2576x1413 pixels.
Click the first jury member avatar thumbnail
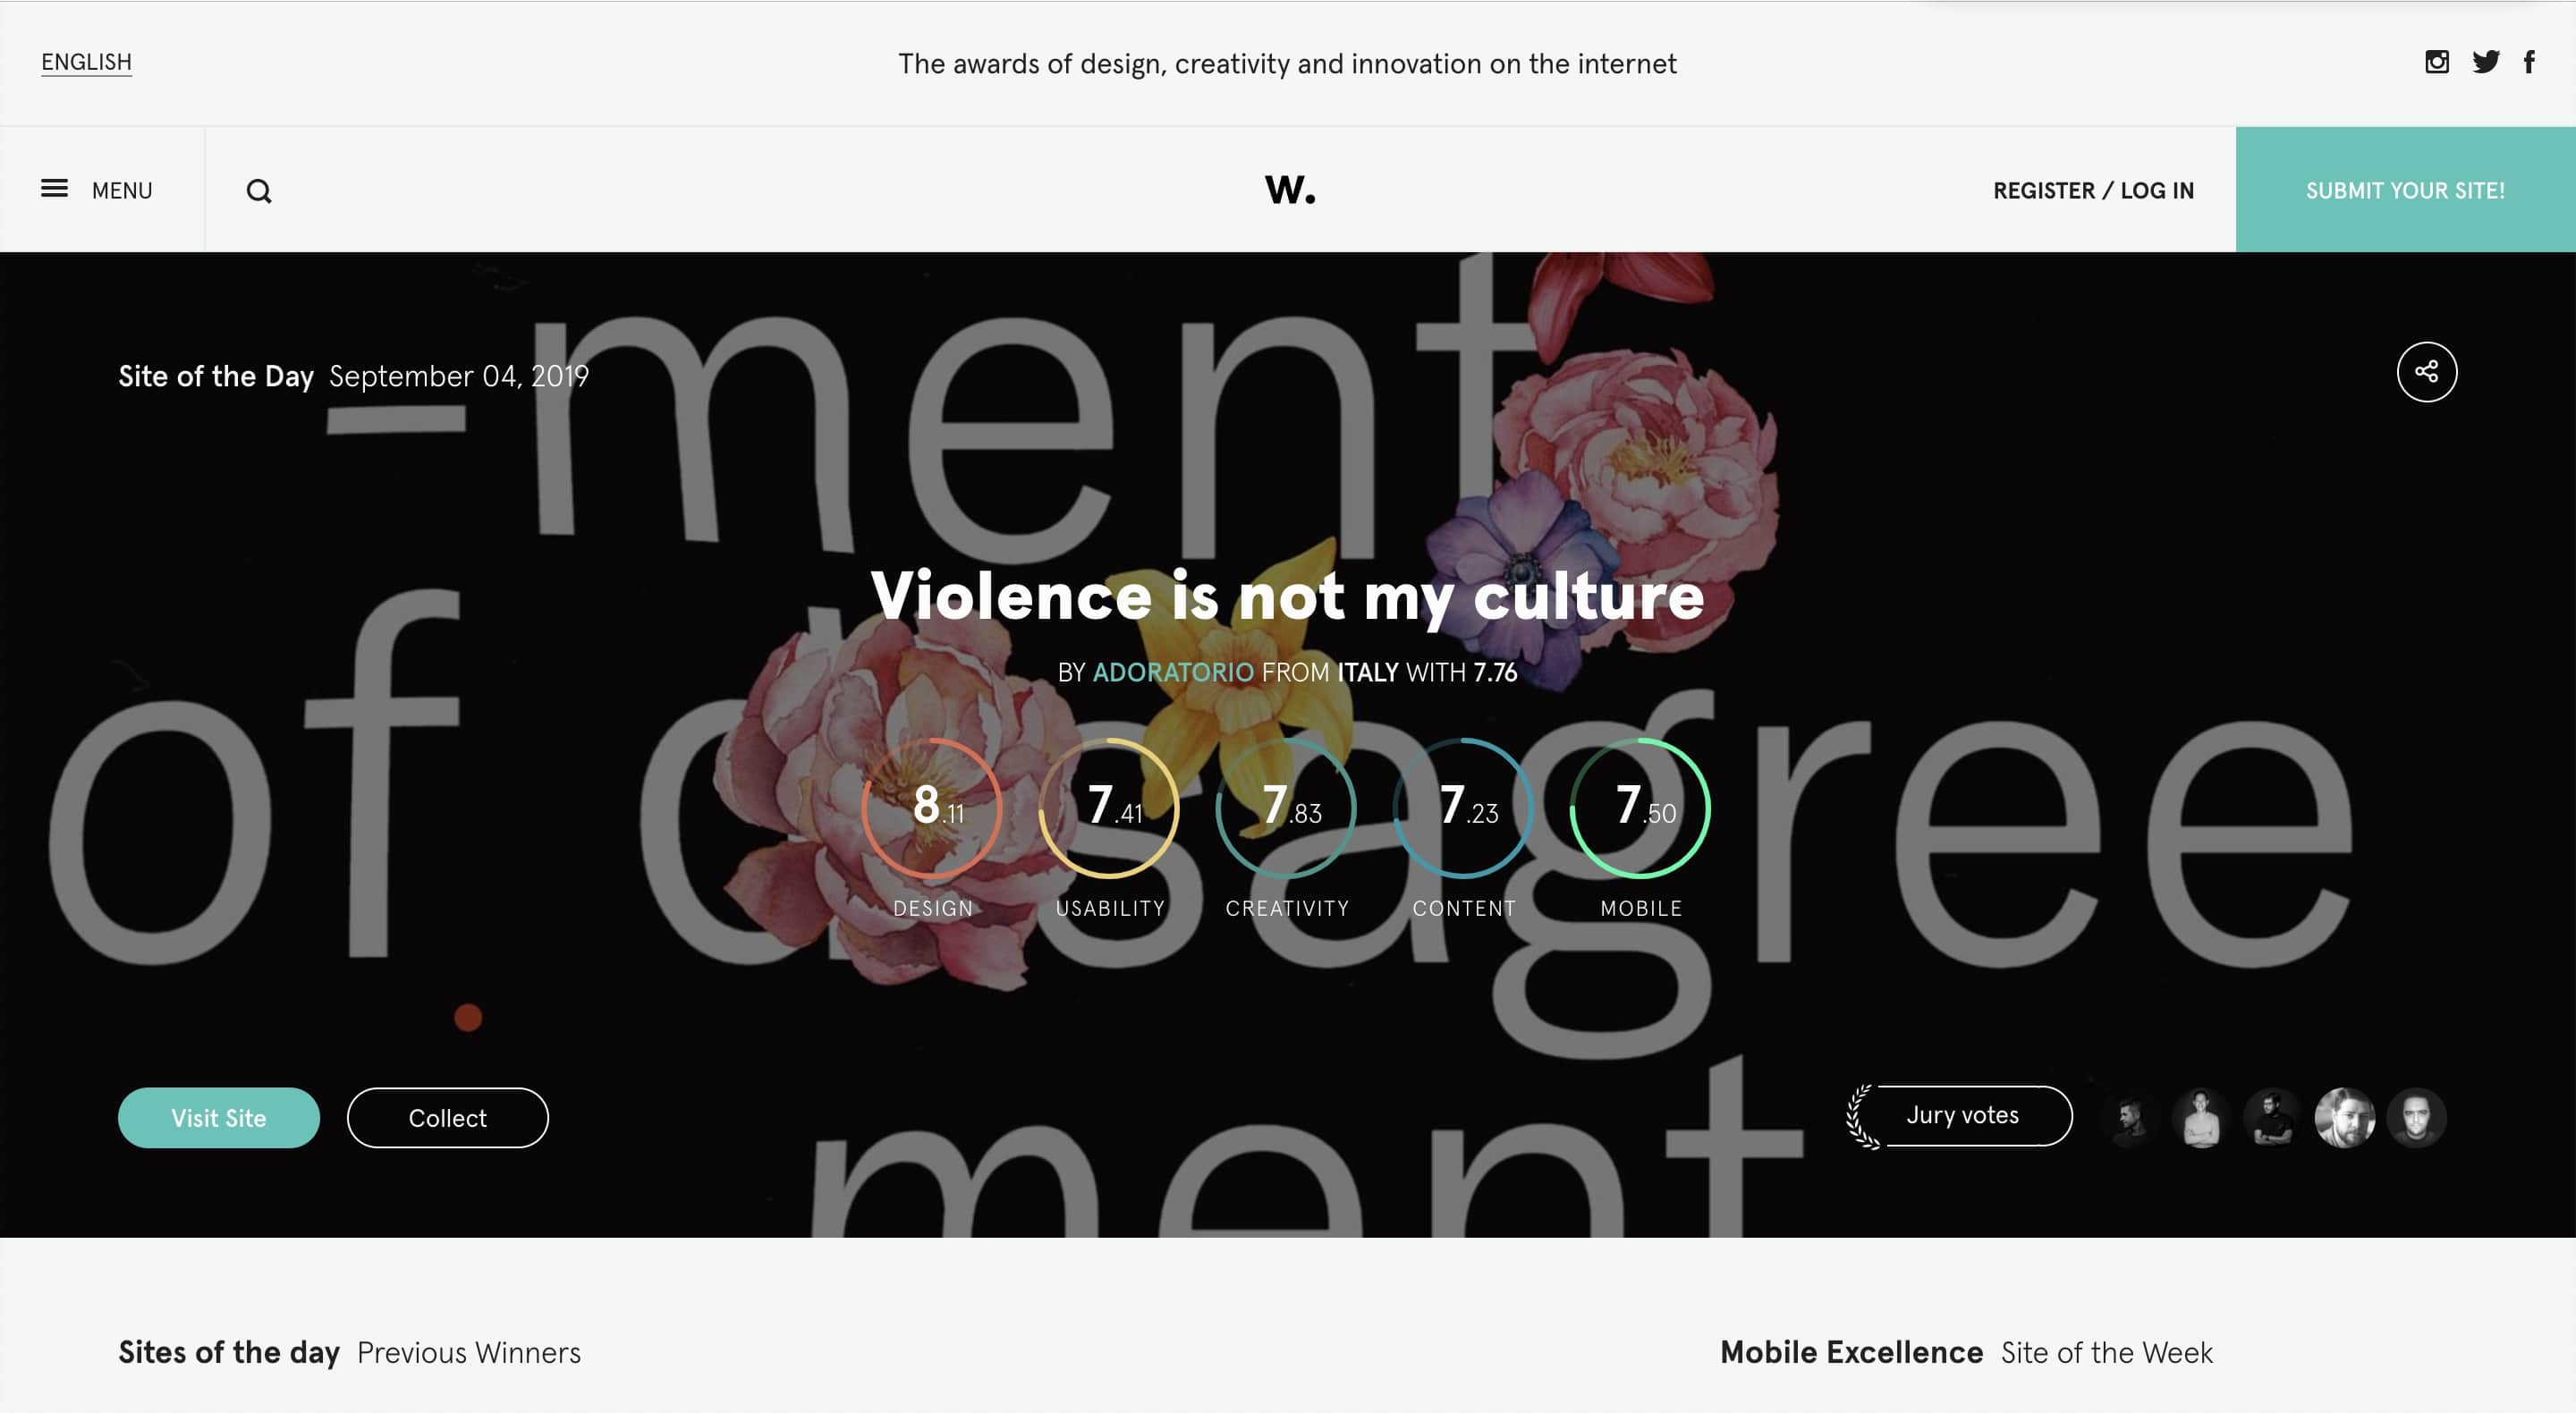pyautogui.click(x=2129, y=1115)
